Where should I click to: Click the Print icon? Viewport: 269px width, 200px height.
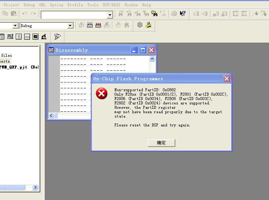174,14
